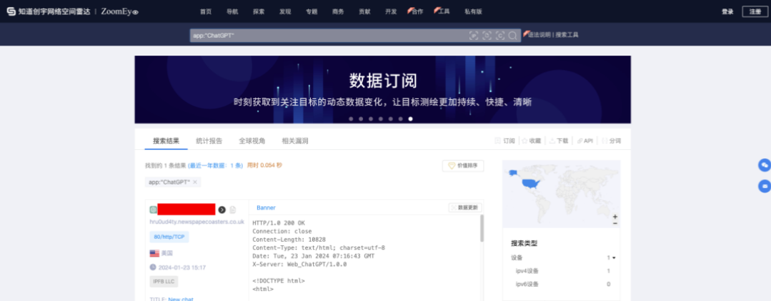Click the 下载 download button
The image size is (771, 301).
pos(559,141)
